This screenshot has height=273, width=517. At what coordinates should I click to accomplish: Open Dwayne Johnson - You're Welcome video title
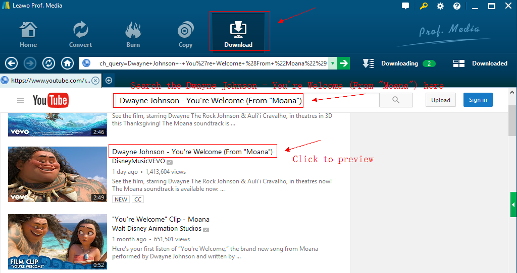192,152
